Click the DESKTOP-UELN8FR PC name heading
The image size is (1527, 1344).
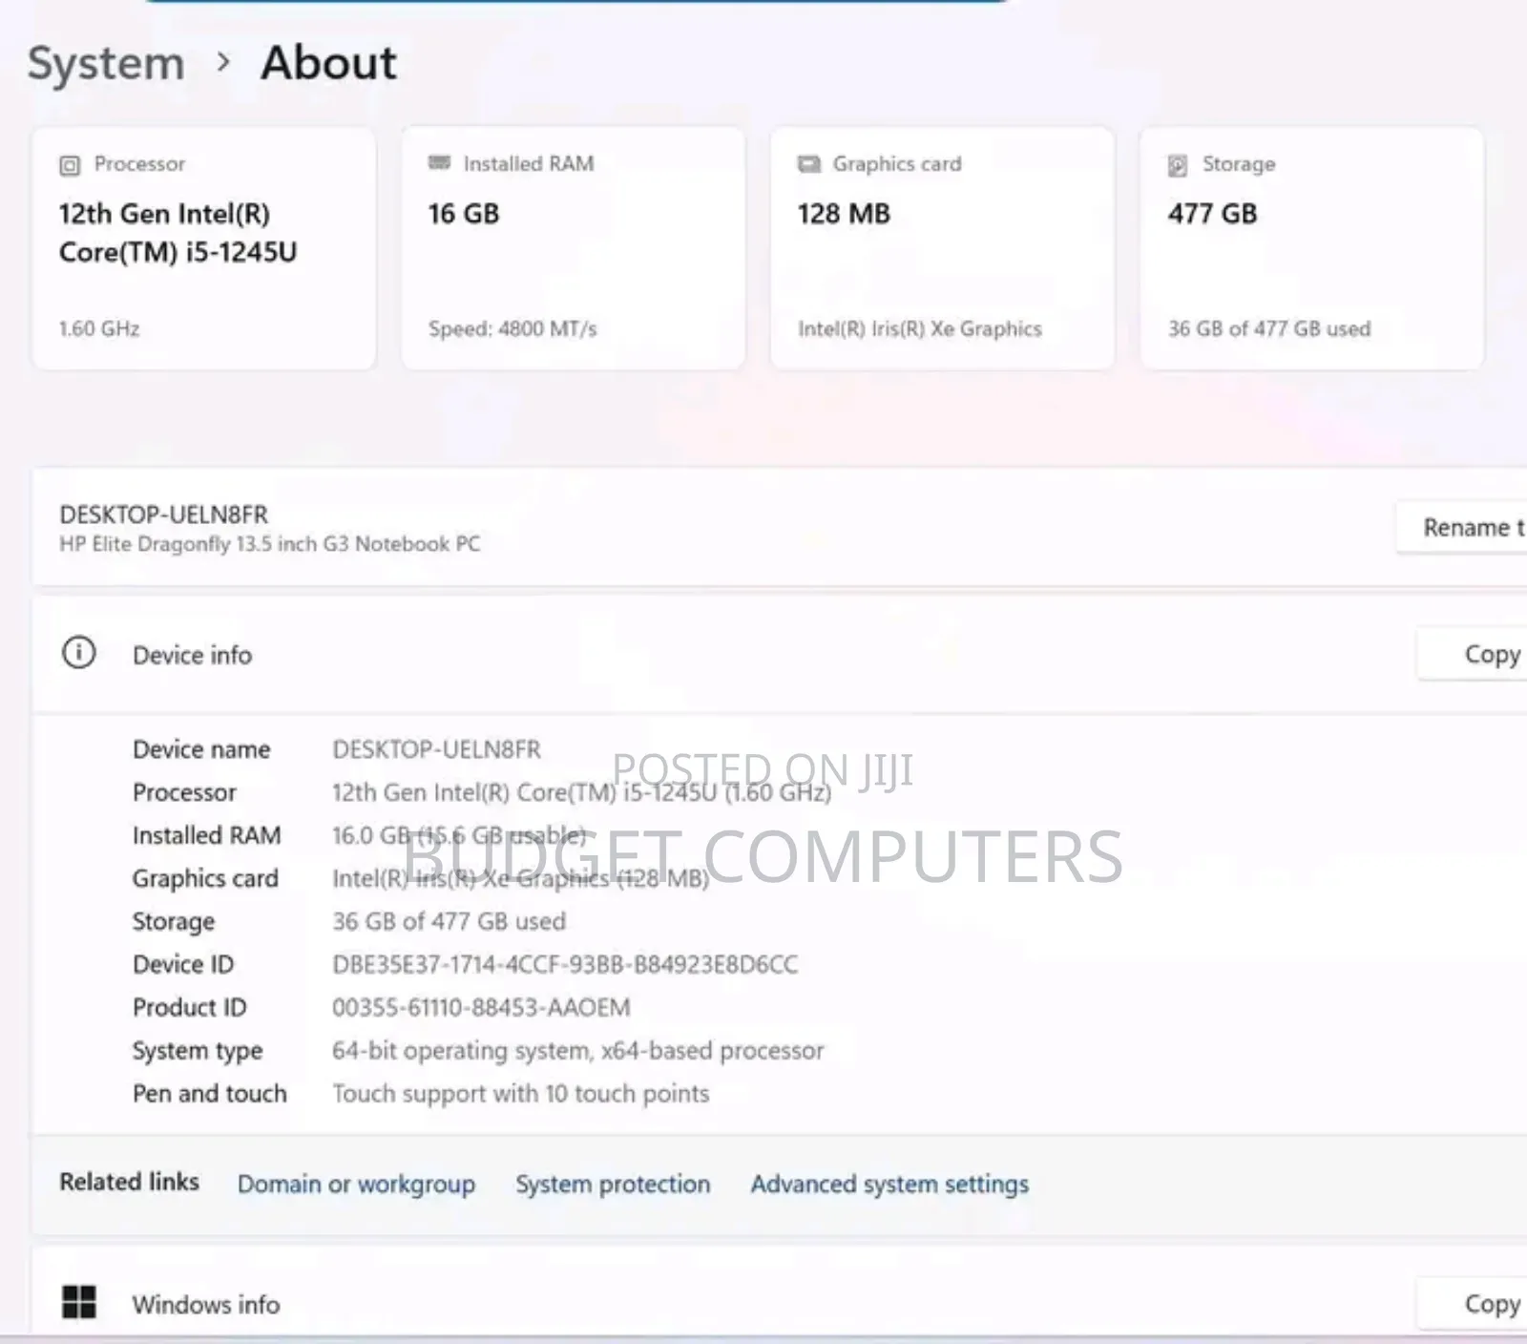pos(164,514)
